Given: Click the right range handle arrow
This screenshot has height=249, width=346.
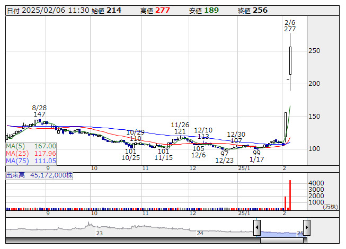Looking at the screenshot, I should [306, 228].
